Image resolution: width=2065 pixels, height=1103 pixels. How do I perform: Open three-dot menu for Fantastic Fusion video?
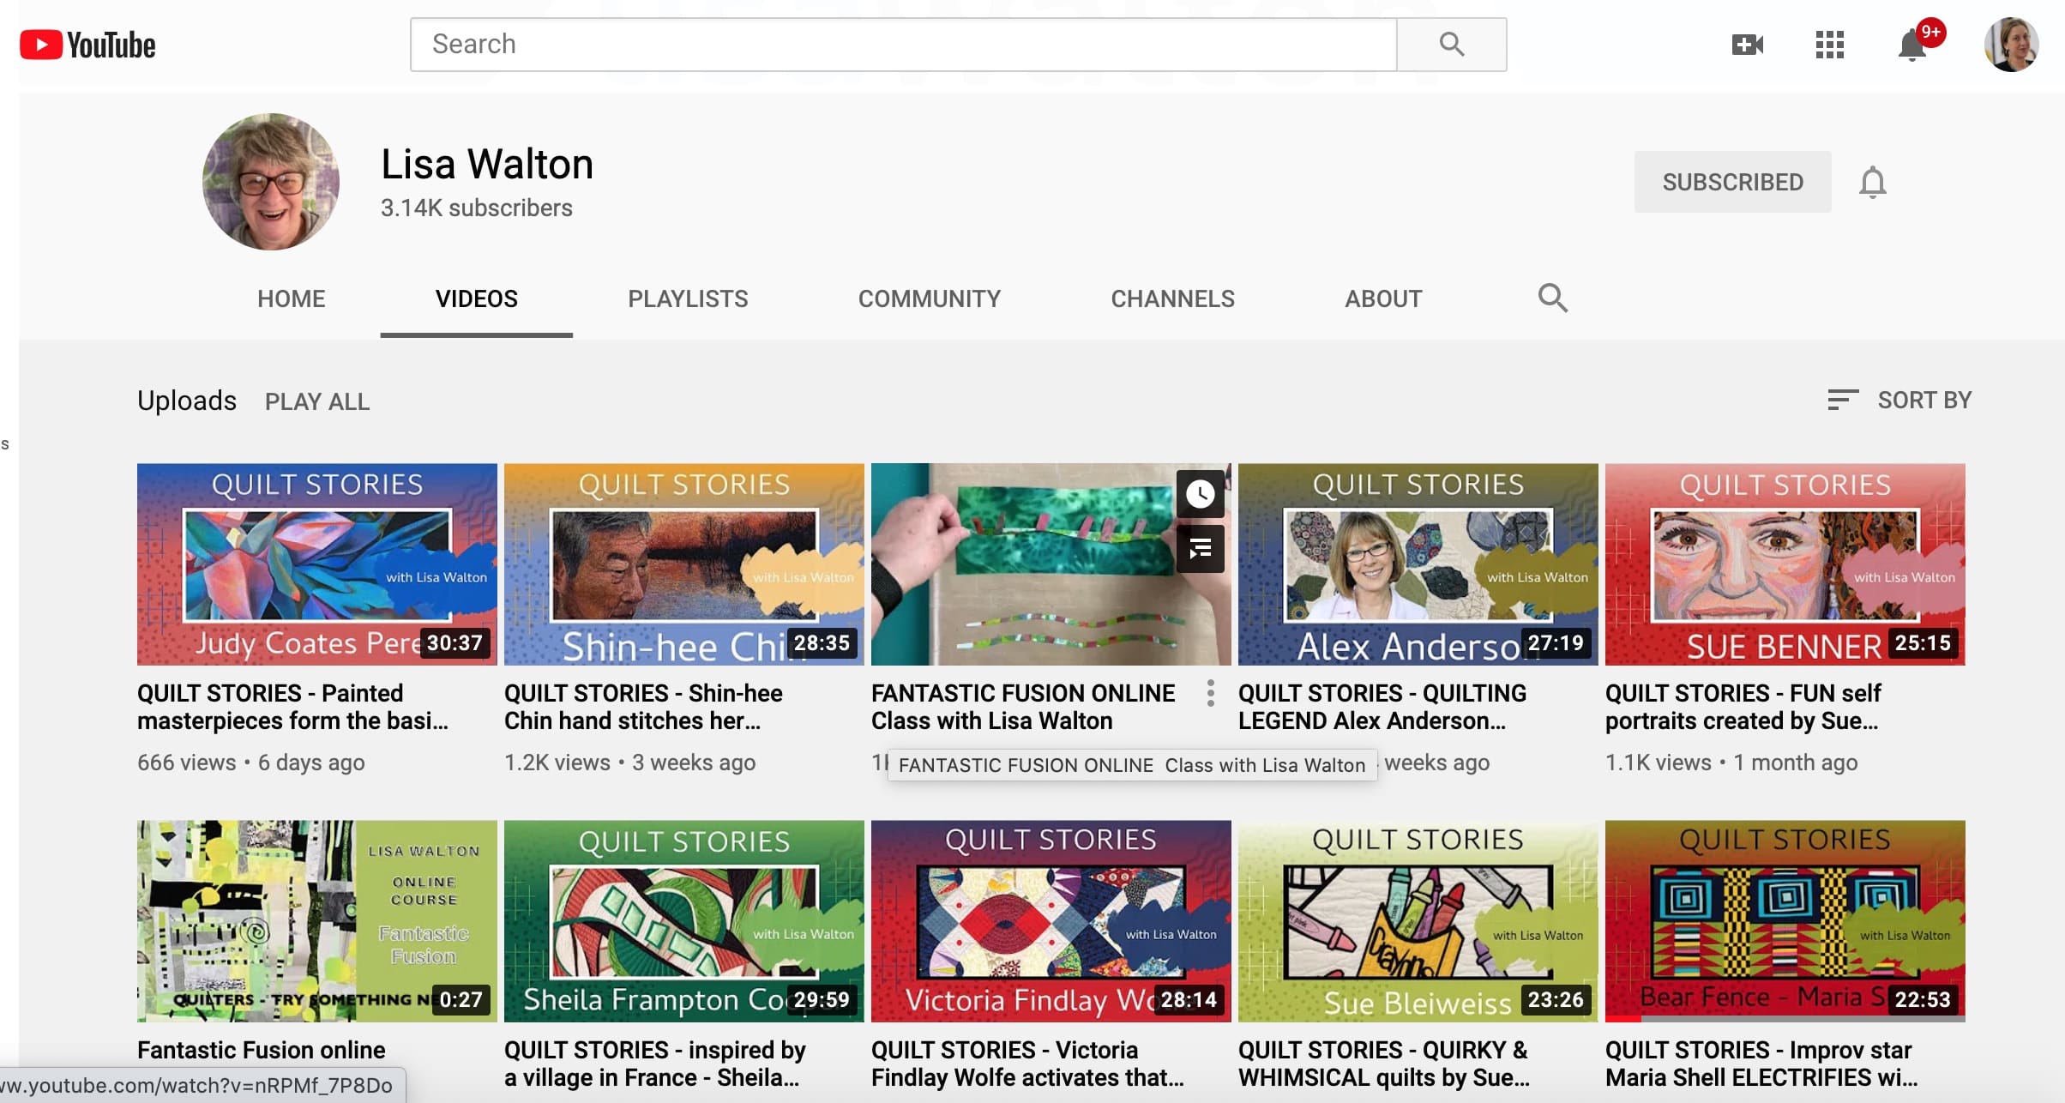(1210, 693)
